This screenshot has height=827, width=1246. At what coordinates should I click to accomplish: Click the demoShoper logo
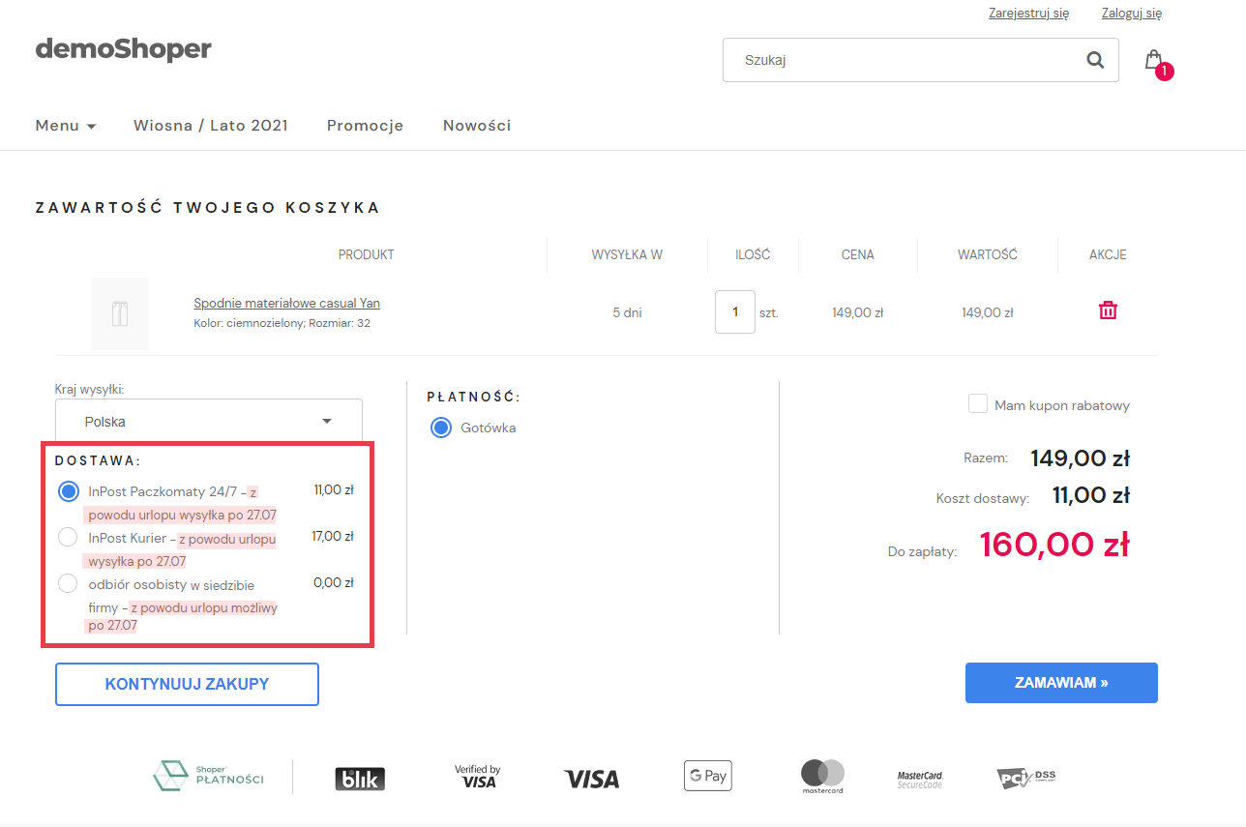click(x=123, y=48)
